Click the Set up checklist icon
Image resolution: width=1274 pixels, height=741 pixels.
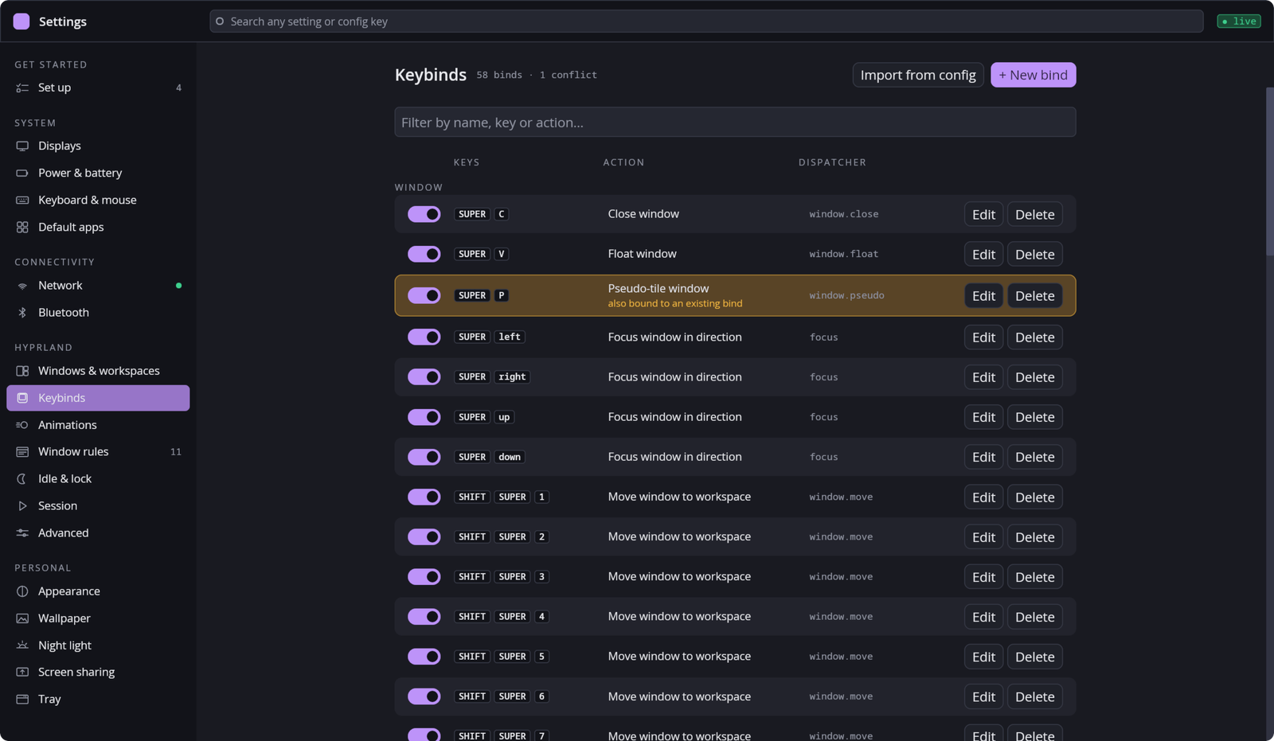[x=22, y=88]
